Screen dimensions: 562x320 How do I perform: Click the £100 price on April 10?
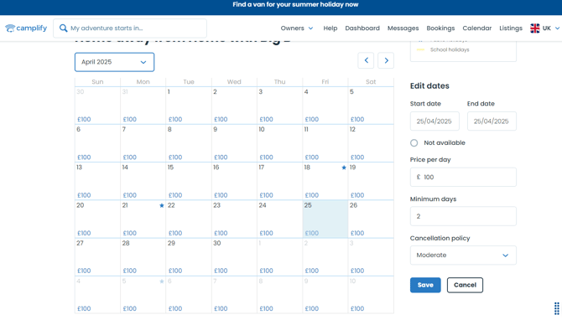pyautogui.click(x=266, y=157)
